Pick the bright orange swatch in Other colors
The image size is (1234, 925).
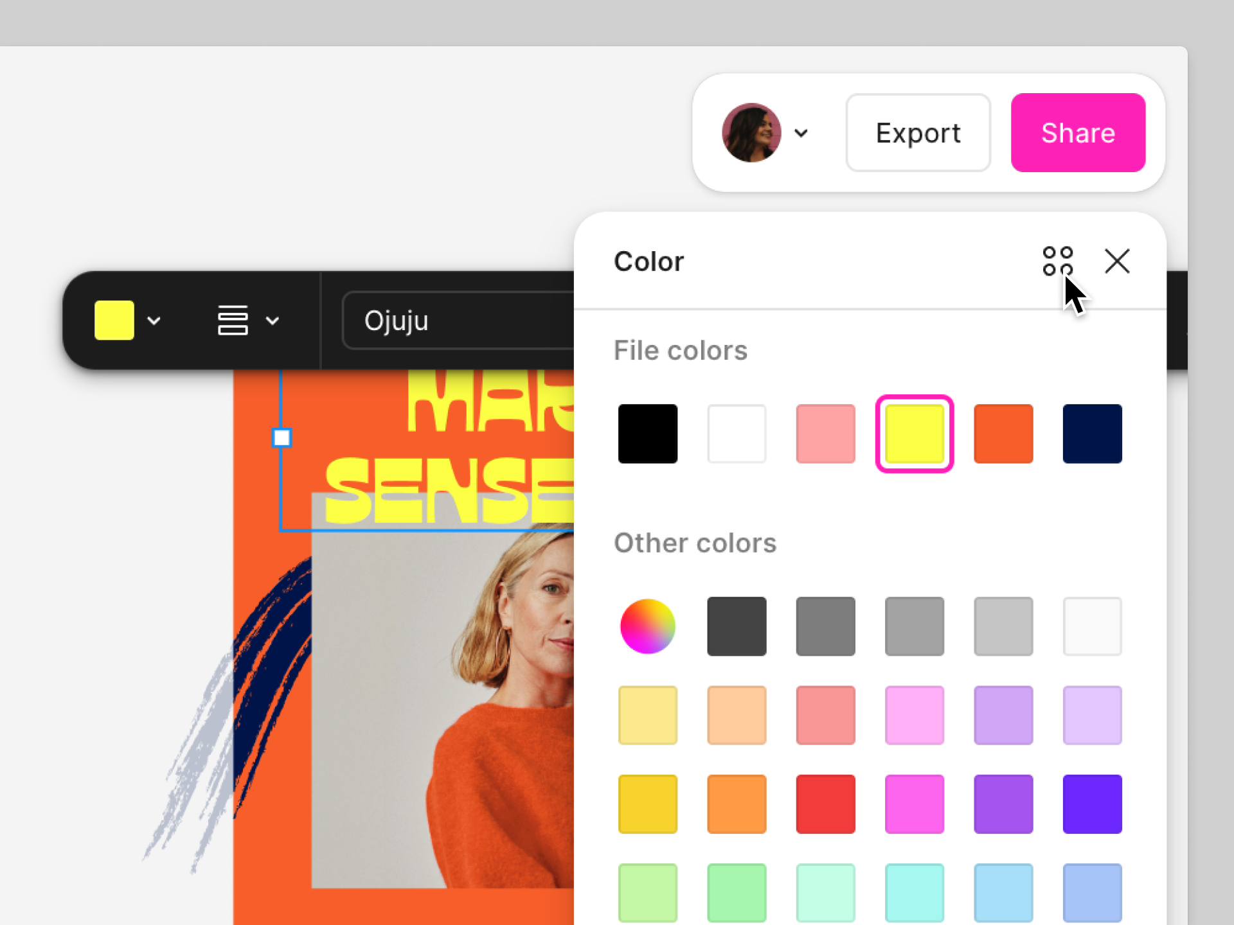(737, 804)
